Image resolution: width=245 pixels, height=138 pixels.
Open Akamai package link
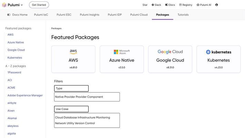[12, 118]
